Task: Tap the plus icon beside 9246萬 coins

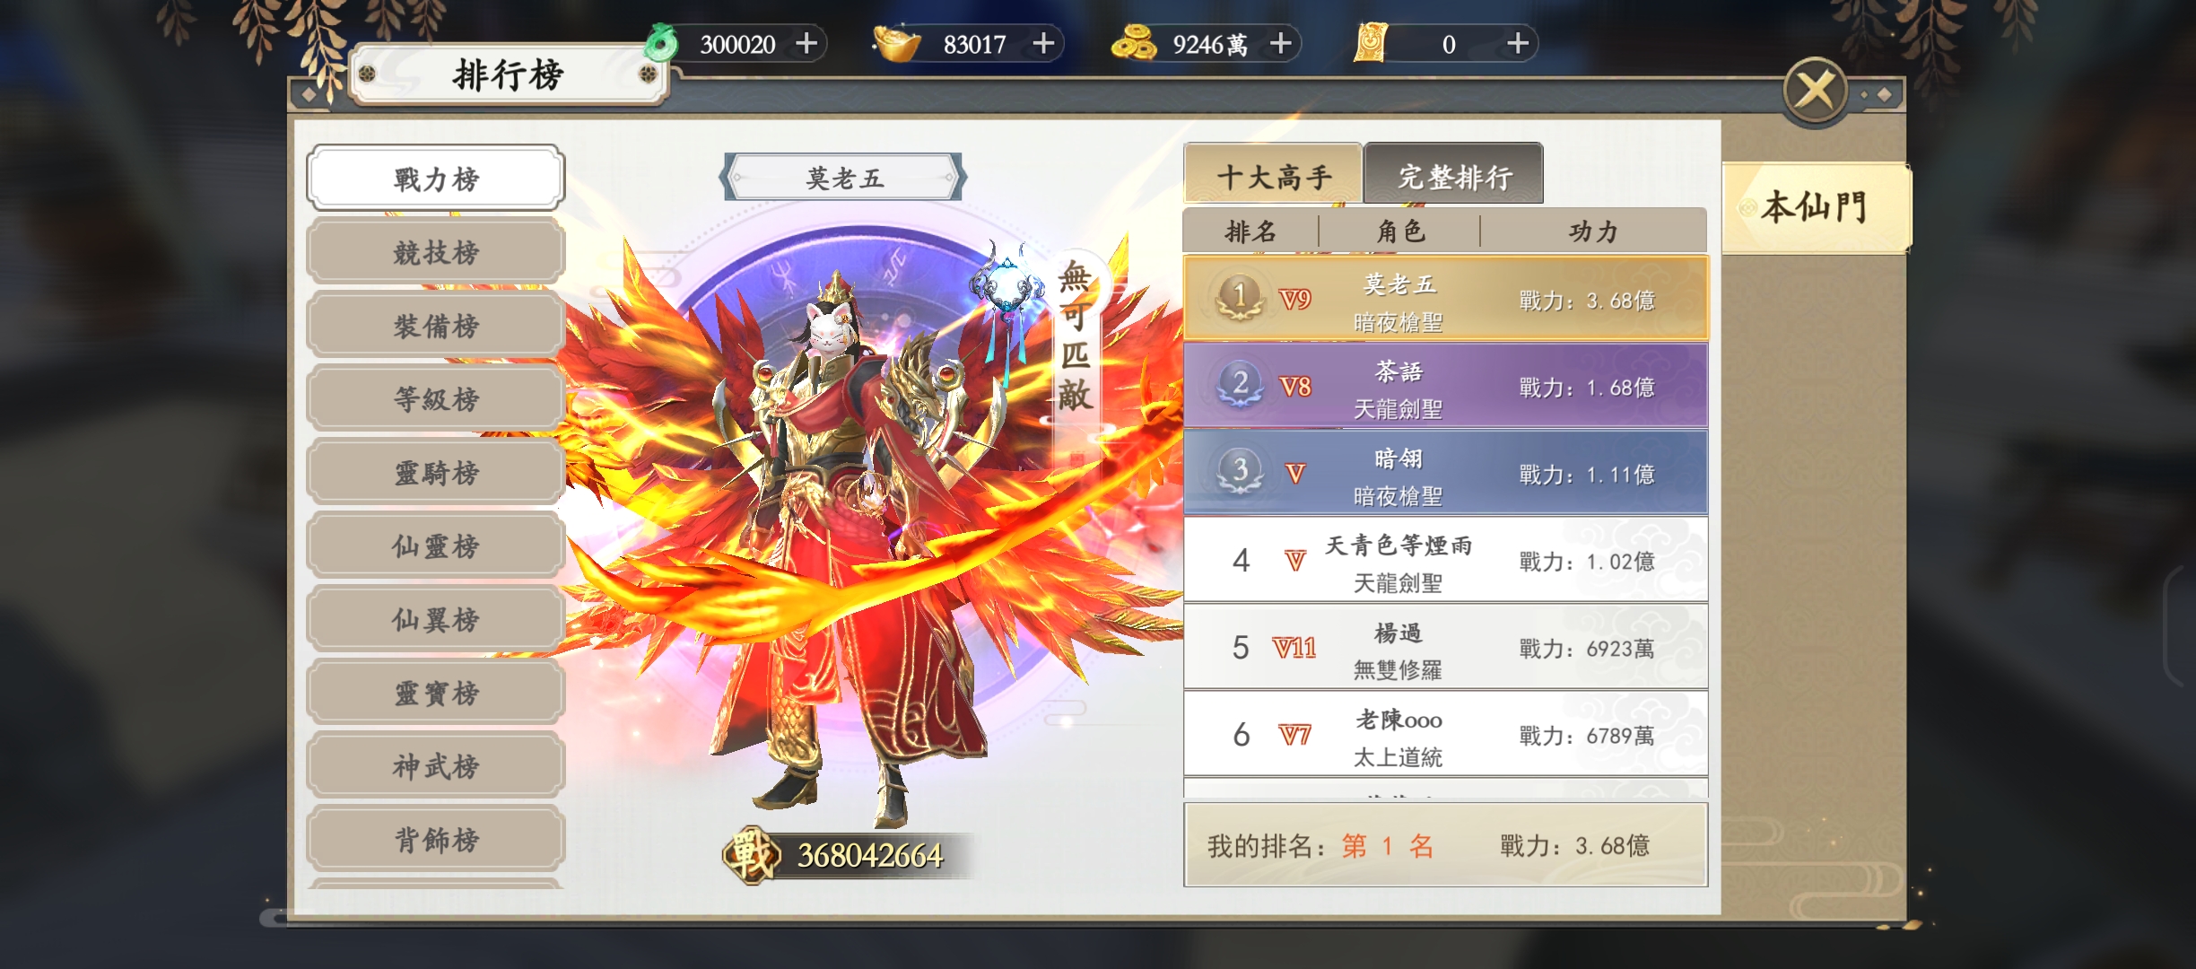Action: [1281, 43]
